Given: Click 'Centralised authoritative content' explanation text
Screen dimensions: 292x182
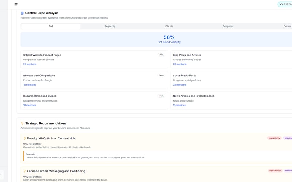Looking at the screenshot, I should tap(57, 147).
